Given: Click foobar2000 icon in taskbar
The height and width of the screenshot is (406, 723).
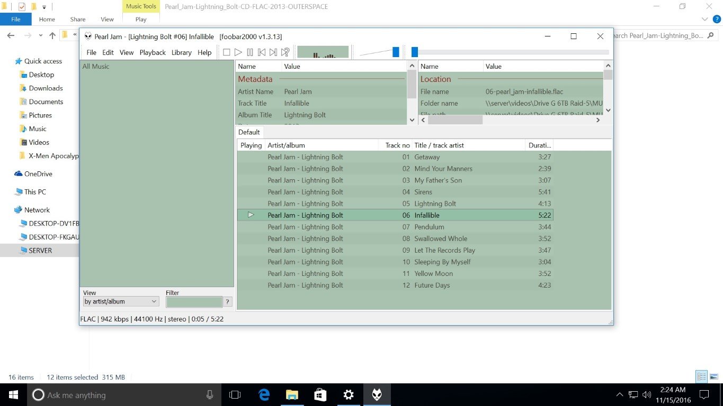Looking at the screenshot, I should [377, 395].
